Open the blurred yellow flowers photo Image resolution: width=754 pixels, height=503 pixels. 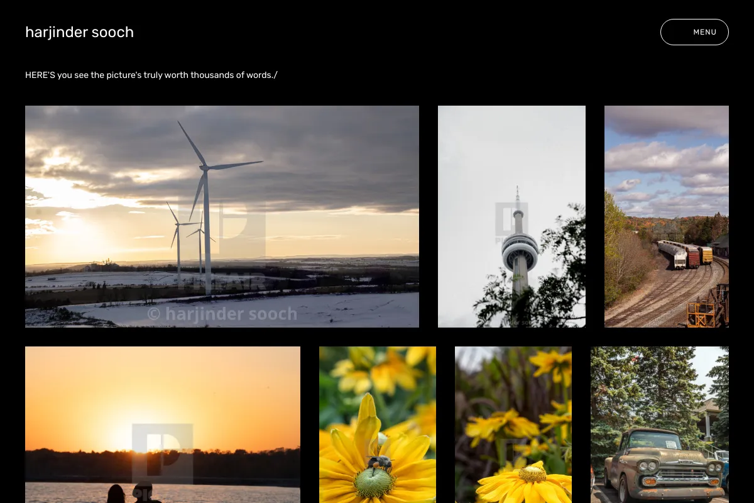[513, 424]
